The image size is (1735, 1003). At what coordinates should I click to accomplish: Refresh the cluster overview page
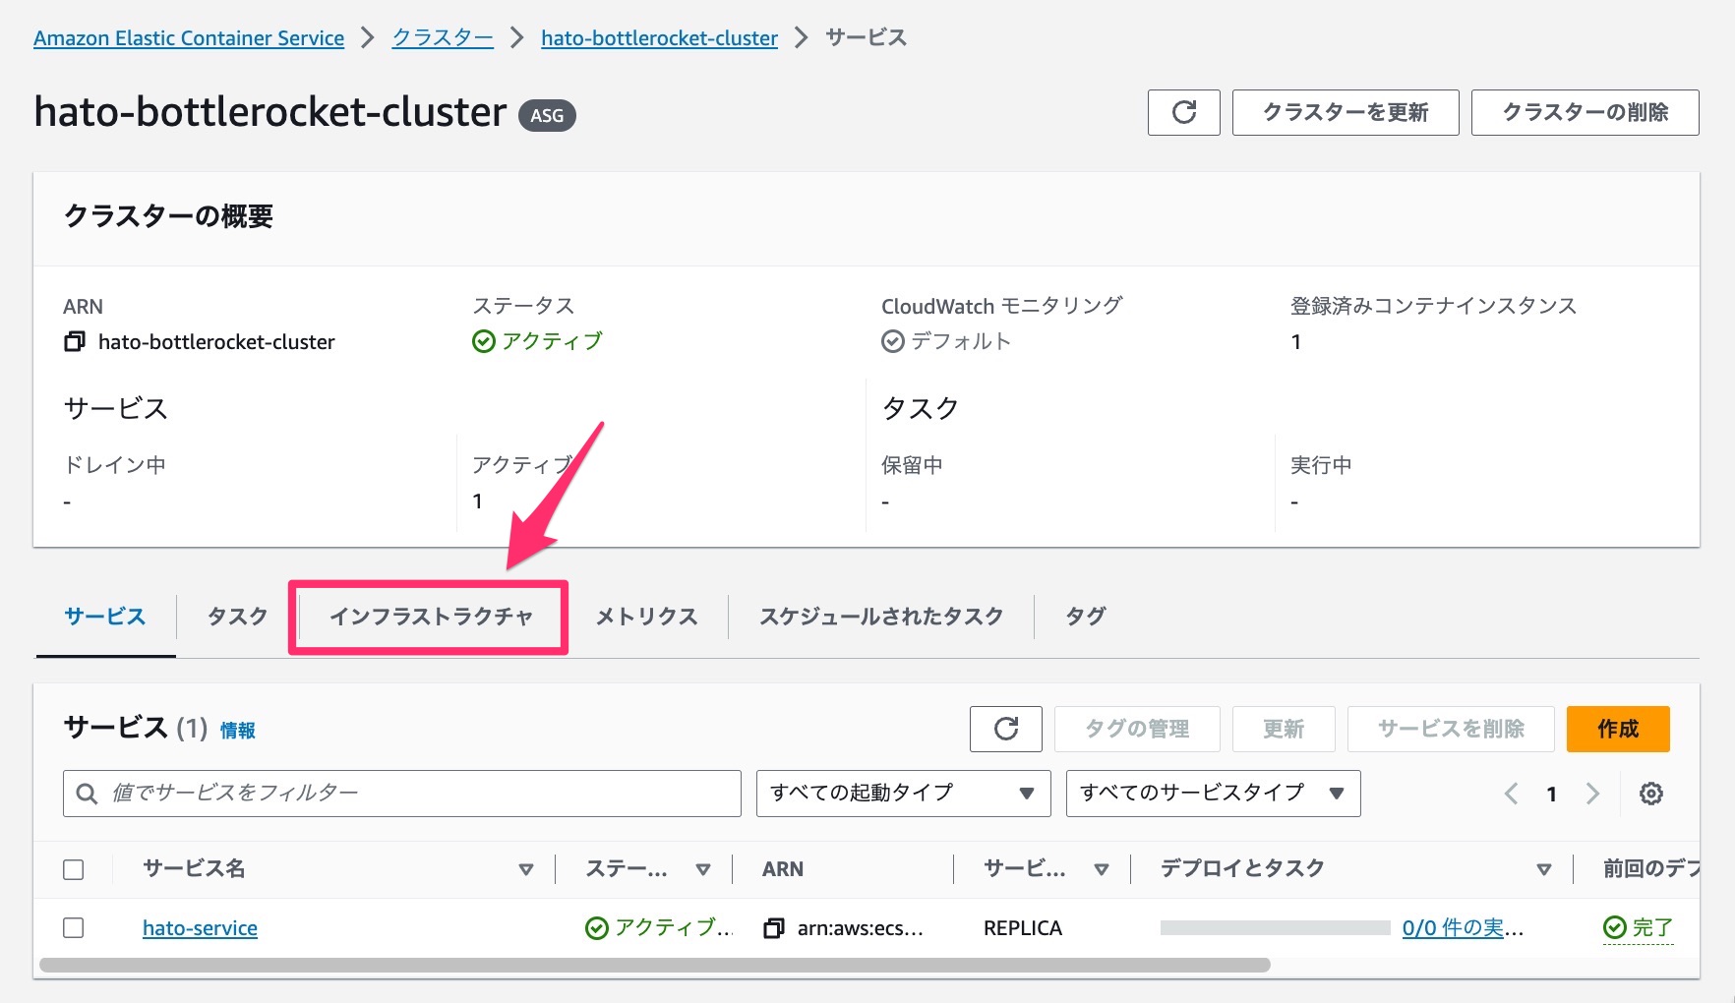[1183, 112]
